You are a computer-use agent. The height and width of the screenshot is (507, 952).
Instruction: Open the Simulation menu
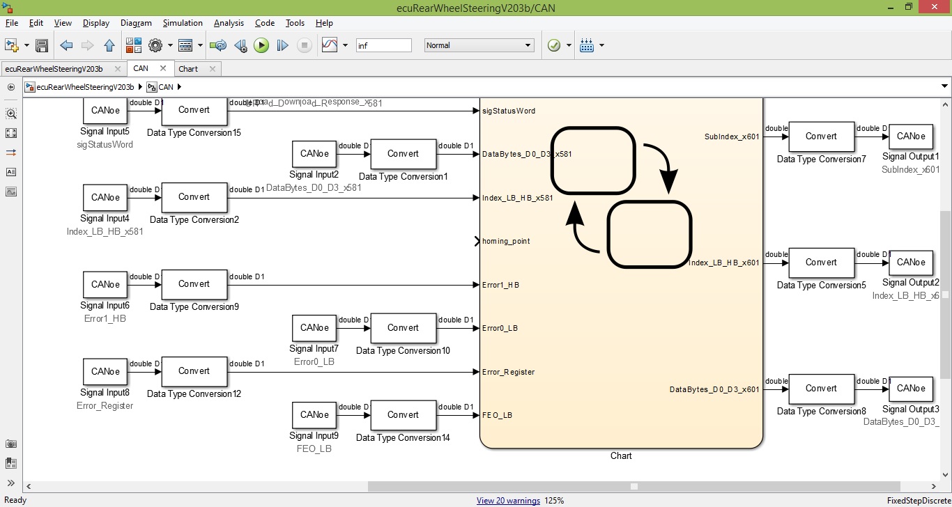(x=183, y=23)
